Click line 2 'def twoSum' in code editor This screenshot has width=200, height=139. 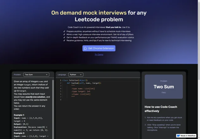click(x=84, y=83)
